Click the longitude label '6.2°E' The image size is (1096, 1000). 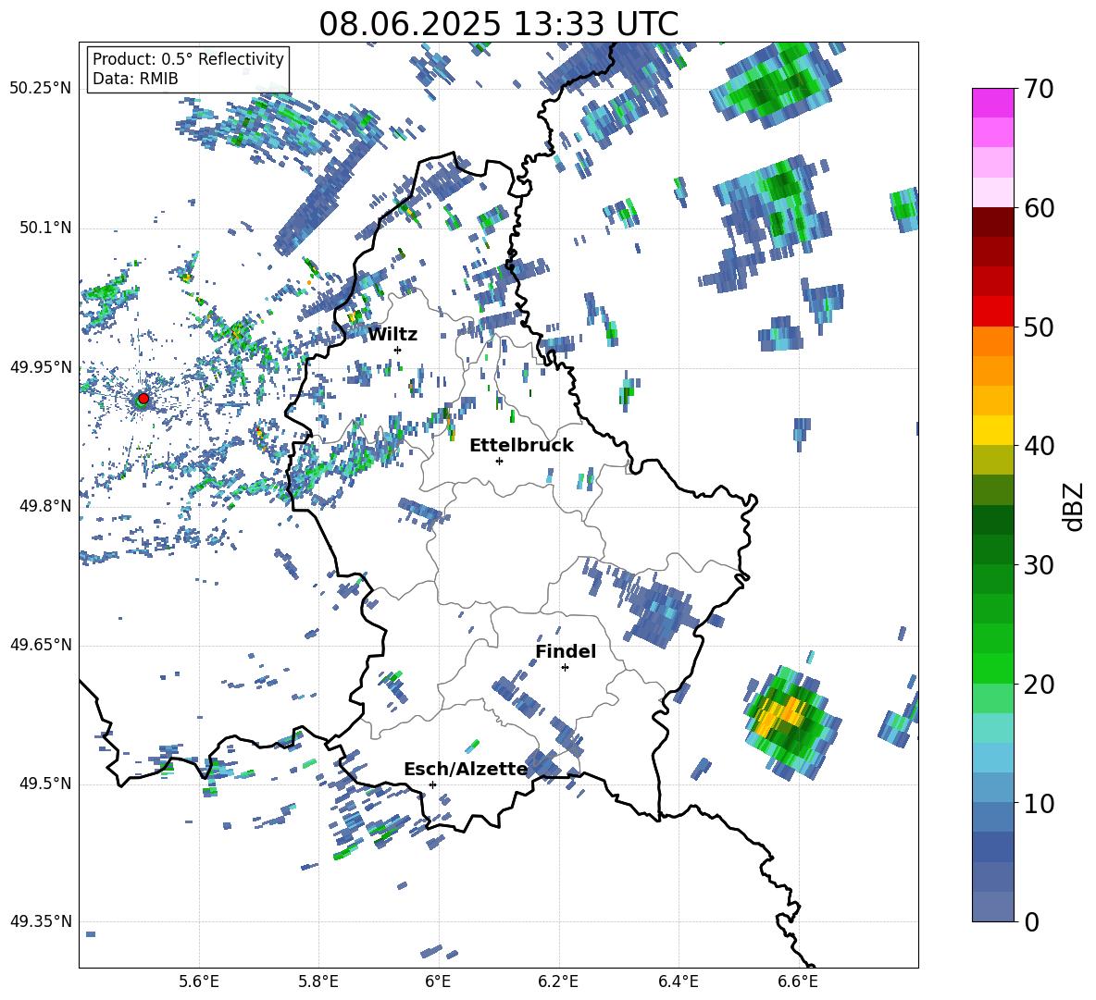click(558, 981)
